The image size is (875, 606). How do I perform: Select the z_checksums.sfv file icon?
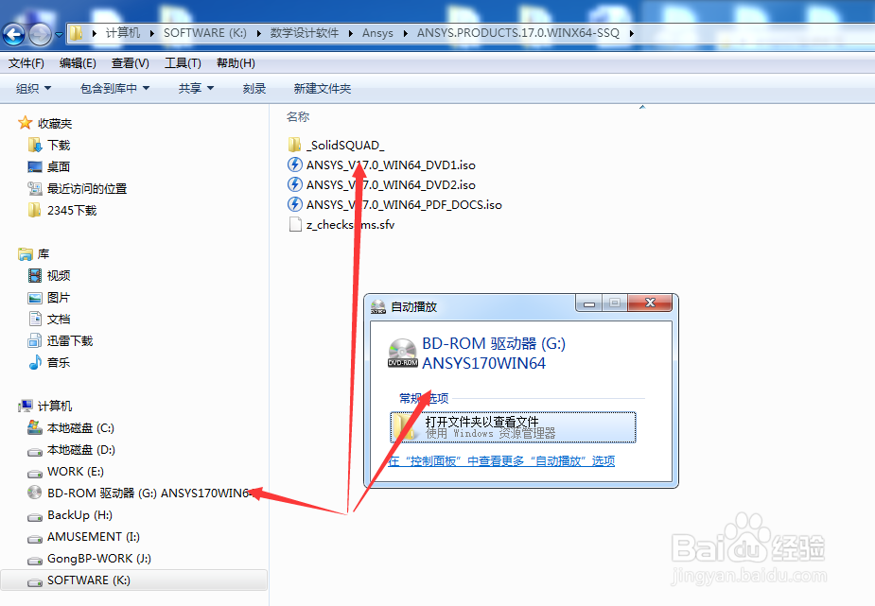pyautogui.click(x=294, y=224)
